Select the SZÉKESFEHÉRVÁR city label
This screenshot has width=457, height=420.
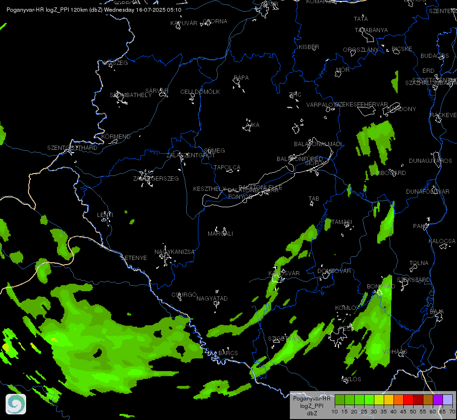(362, 105)
